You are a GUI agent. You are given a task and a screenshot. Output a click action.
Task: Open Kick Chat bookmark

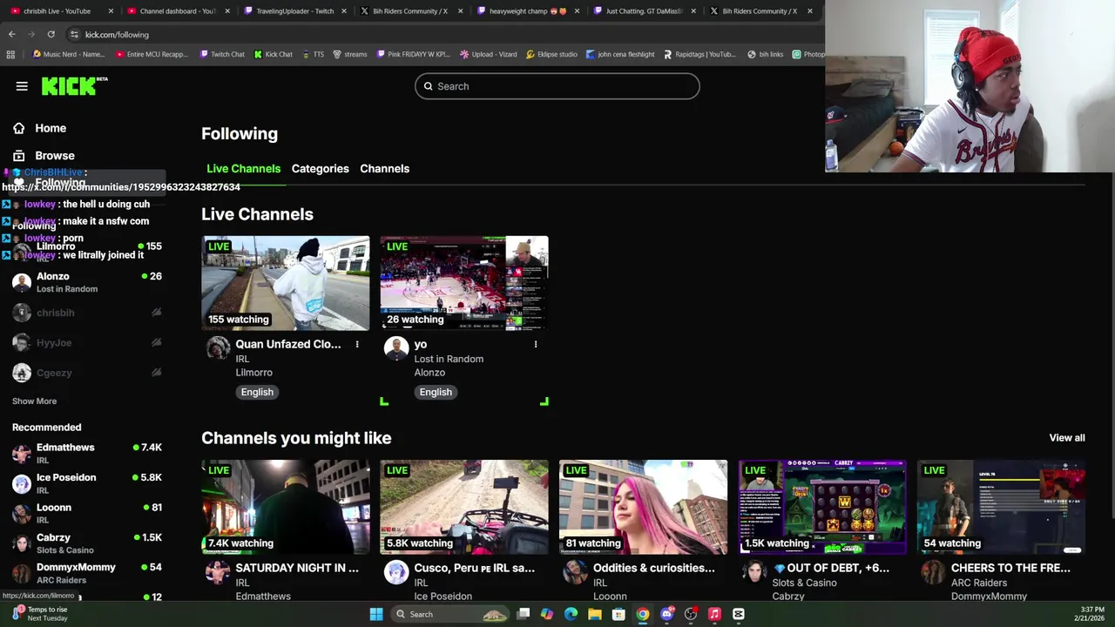point(274,54)
